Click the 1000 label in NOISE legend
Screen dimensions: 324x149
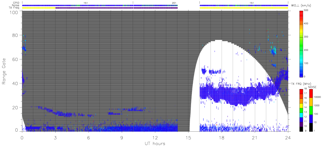(x=317, y=105)
